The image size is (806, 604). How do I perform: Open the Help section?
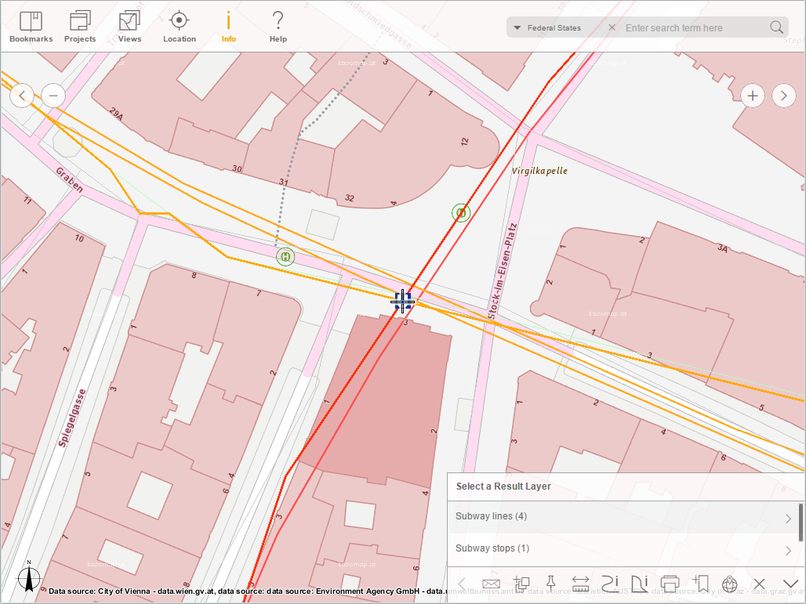pos(278,26)
